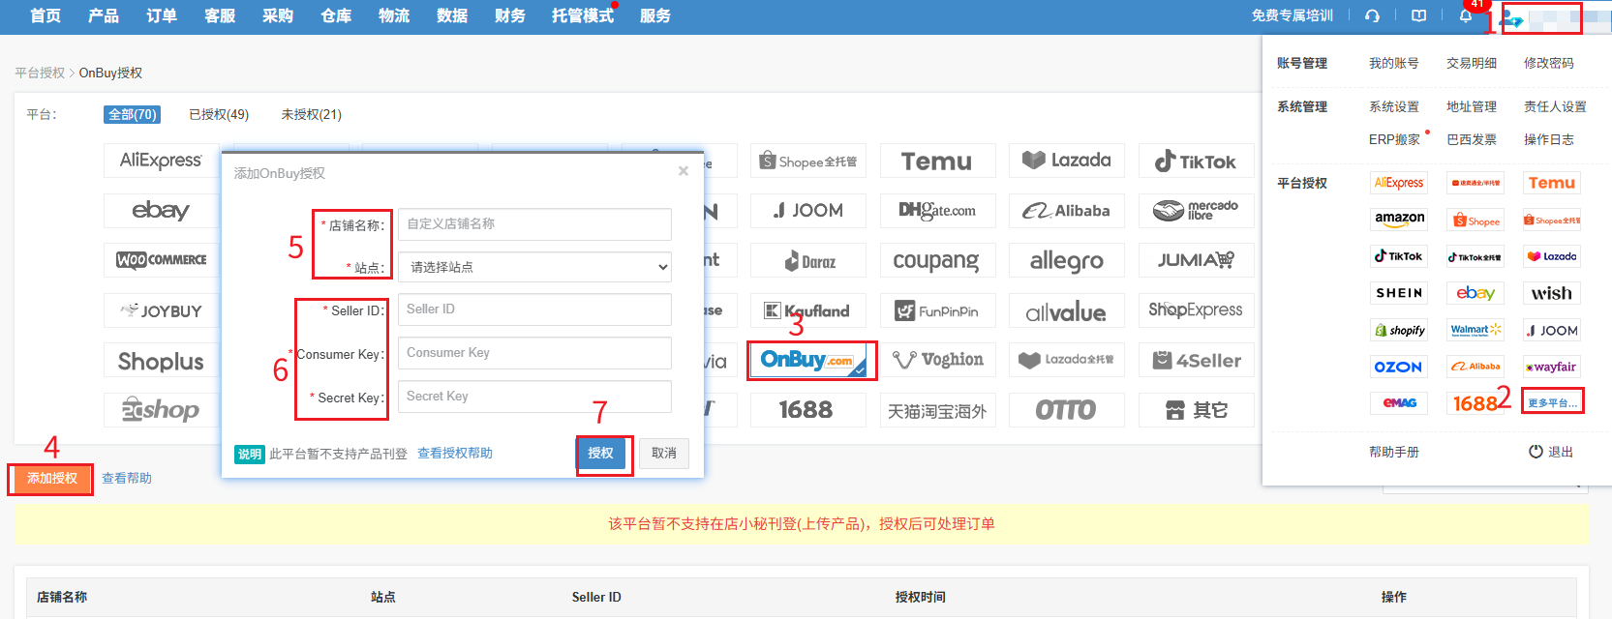
Task: Open the help book icon in top bar
Action: tap(1418, 15)
